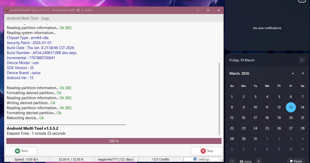This screenshot has height=163, width=310.
Task: Click the log window vertical scrollbar
Action: pos(219,99)
